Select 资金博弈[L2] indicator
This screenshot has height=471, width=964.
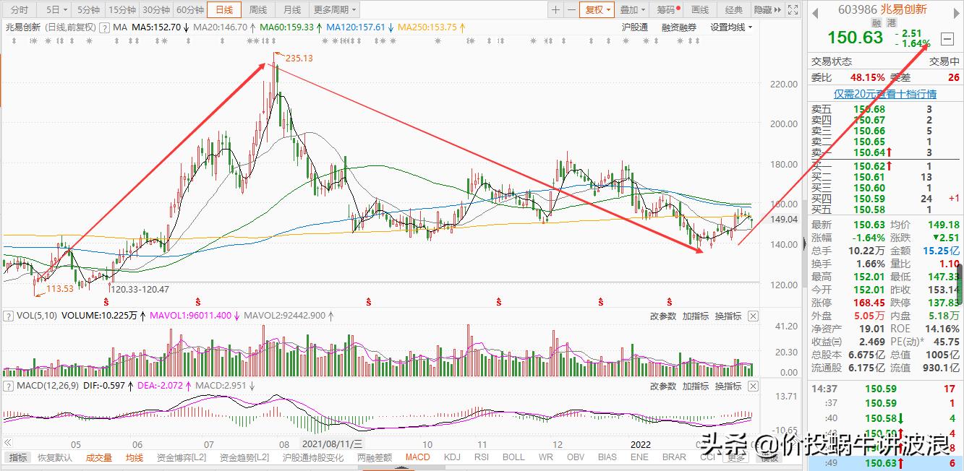[x=182, y=457]
